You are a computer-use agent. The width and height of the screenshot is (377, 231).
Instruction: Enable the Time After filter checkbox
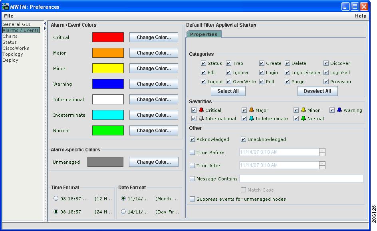point(192,166)
